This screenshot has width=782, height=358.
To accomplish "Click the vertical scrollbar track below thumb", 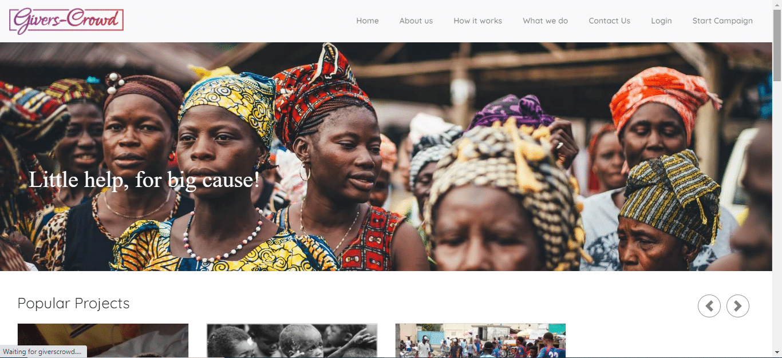I will coord(777,216).
